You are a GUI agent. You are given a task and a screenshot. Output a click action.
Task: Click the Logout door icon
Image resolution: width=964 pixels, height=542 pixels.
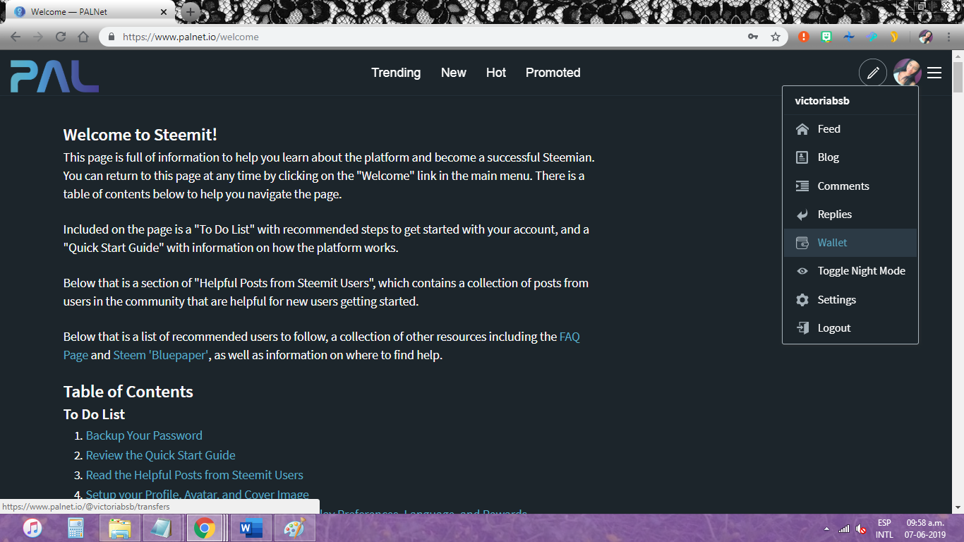[x=802, y=328]
